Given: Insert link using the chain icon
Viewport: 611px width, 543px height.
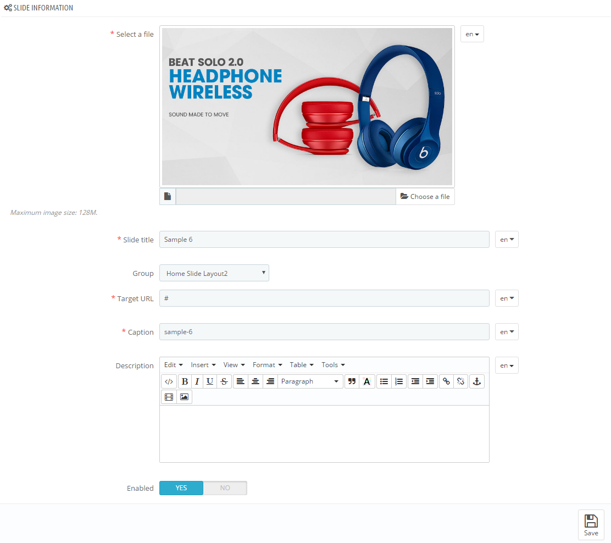Looking at the screenshot, I should [446, 381].
